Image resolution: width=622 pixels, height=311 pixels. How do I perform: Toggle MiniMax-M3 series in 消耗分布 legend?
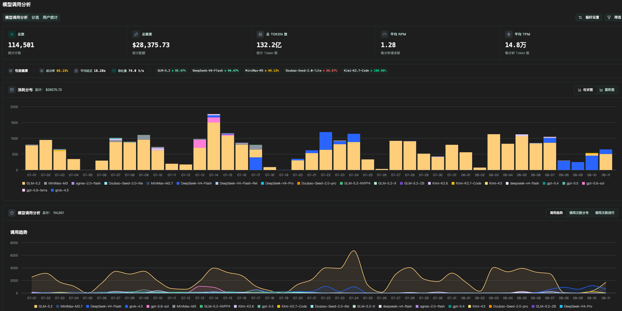(56, 183)
